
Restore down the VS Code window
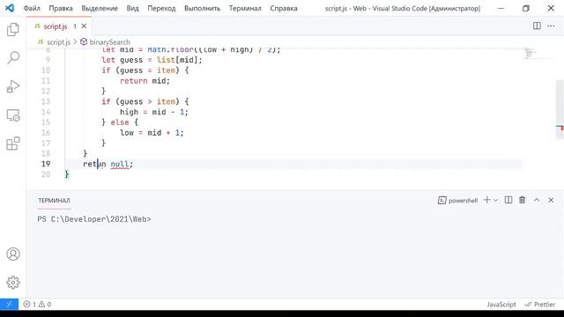click(525, 8)
